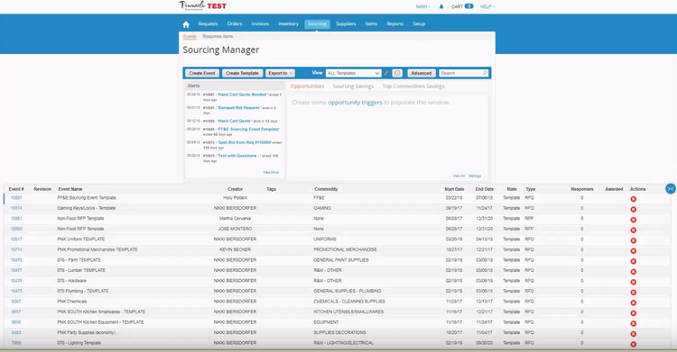The height and width of the screenshot is (352, 677).
Task: Open the 'Hand Cart Quote Needed' alert
Action: pyautogui.click(x=242, y=95)
